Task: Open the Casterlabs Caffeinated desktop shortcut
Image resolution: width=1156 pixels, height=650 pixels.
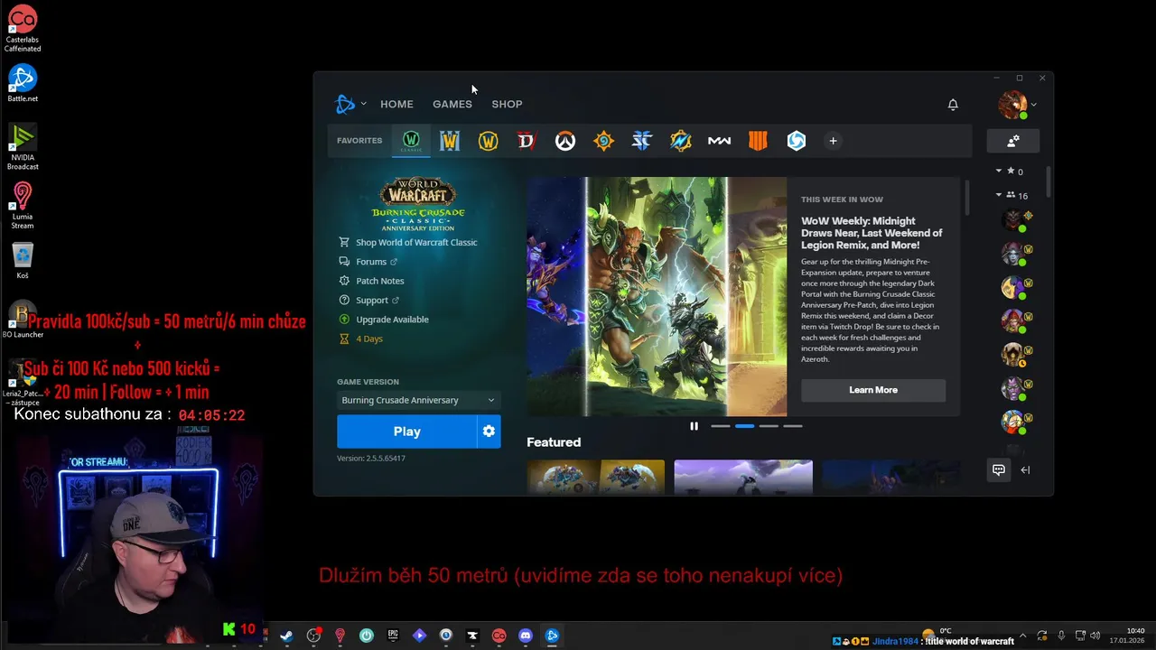Action: 23,28
